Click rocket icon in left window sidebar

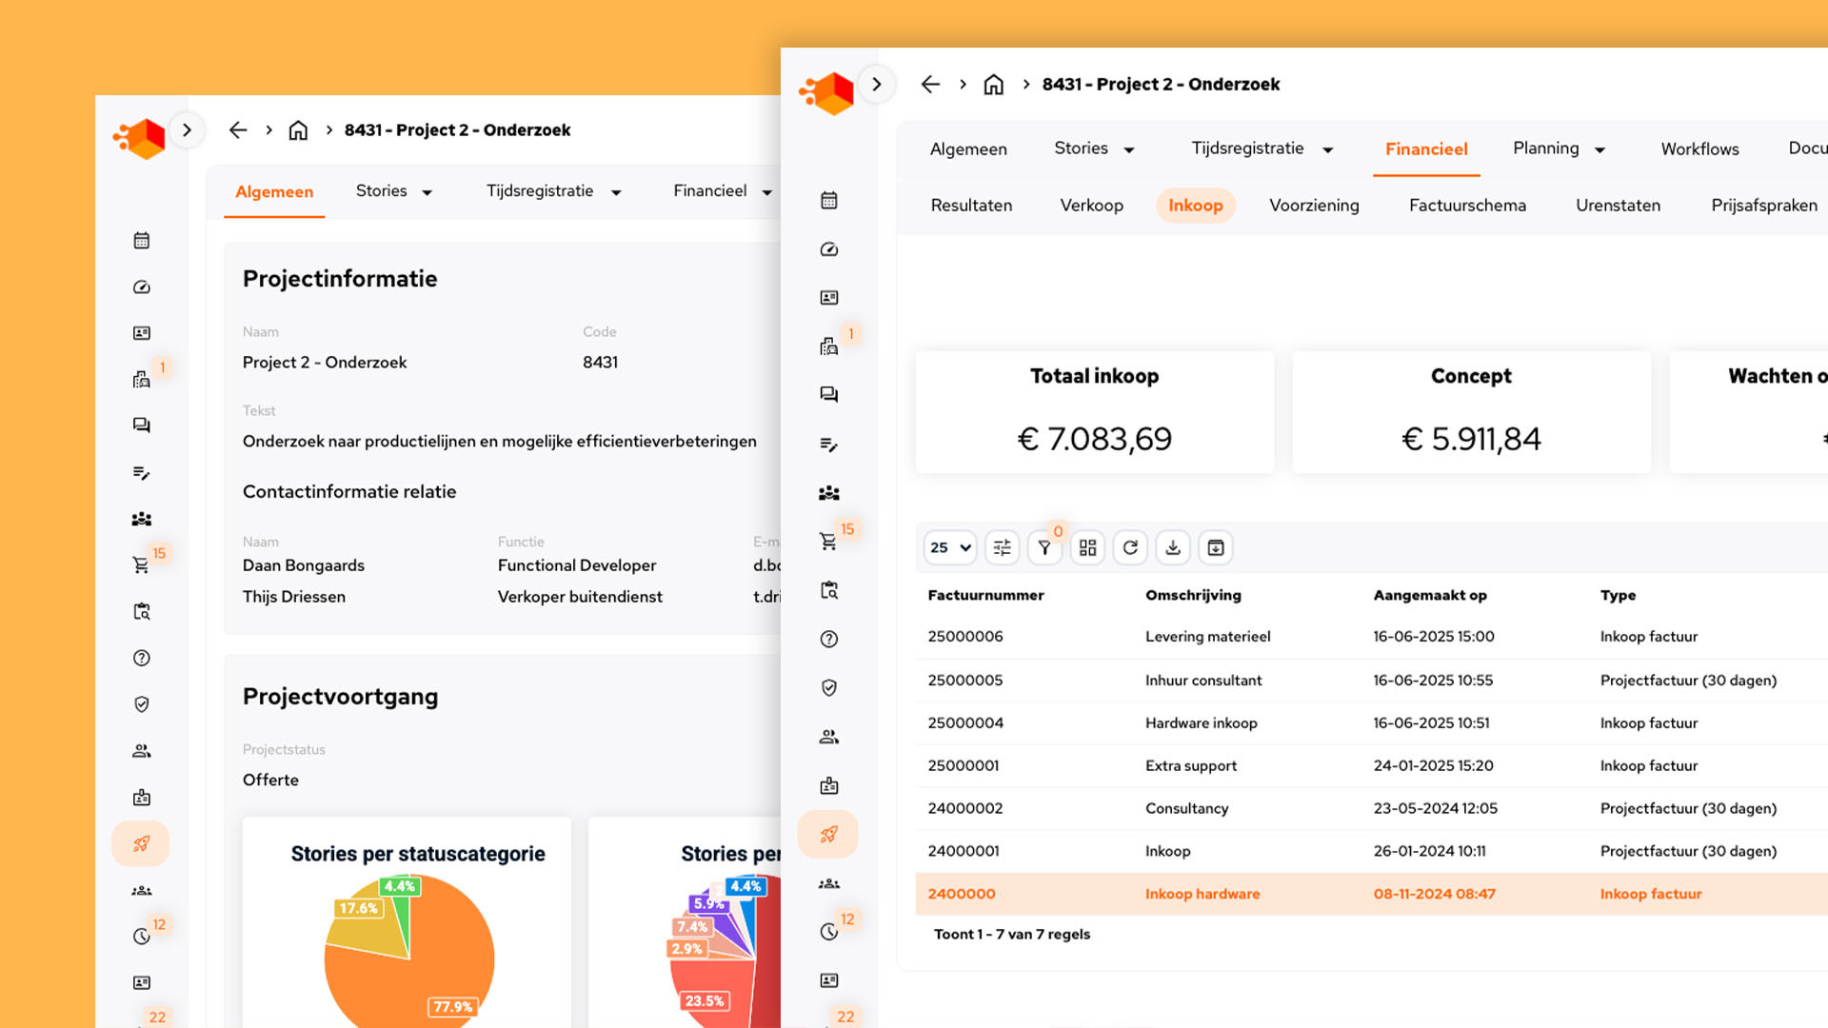141,843
